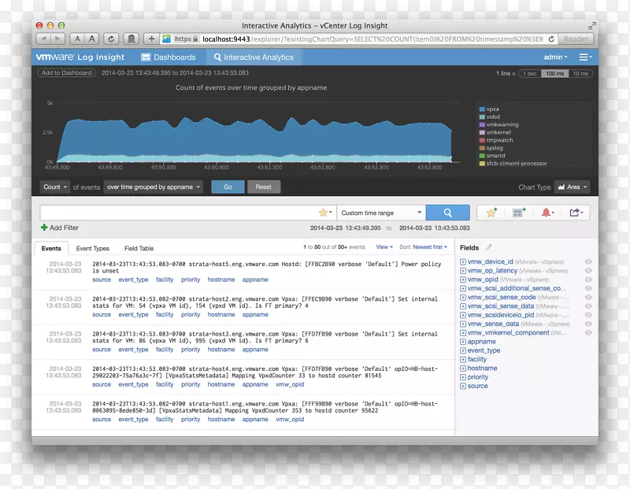
Task: Click the add to dashboard widget icon
Action: click(x=518, y=213)
